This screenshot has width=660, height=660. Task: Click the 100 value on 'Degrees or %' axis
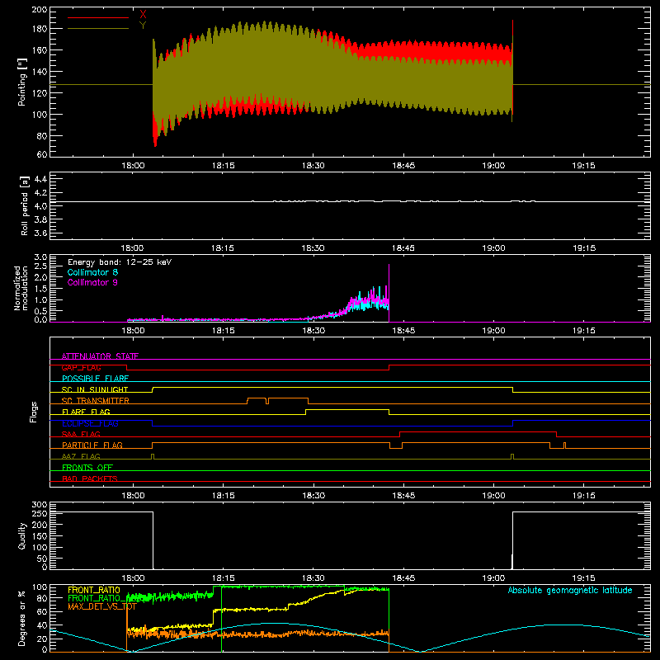[x=40, y=587]
